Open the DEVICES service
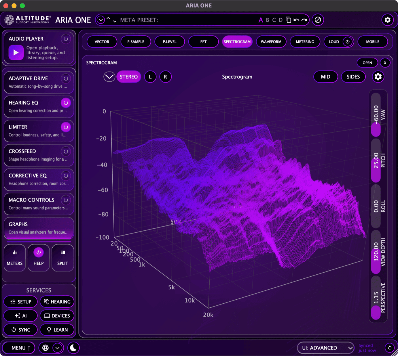This screenshot has height=356, width=398. click(57, 316)
